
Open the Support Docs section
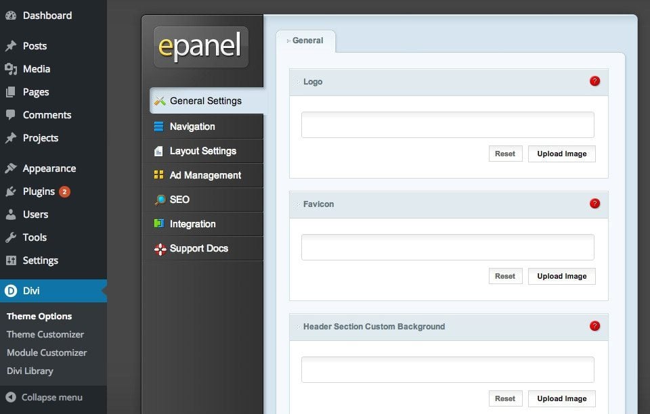203,248
